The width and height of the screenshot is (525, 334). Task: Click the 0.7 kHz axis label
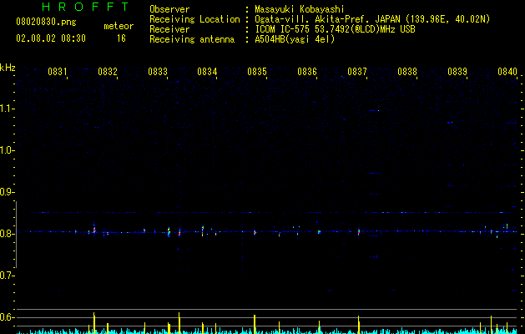click(7, 276)
